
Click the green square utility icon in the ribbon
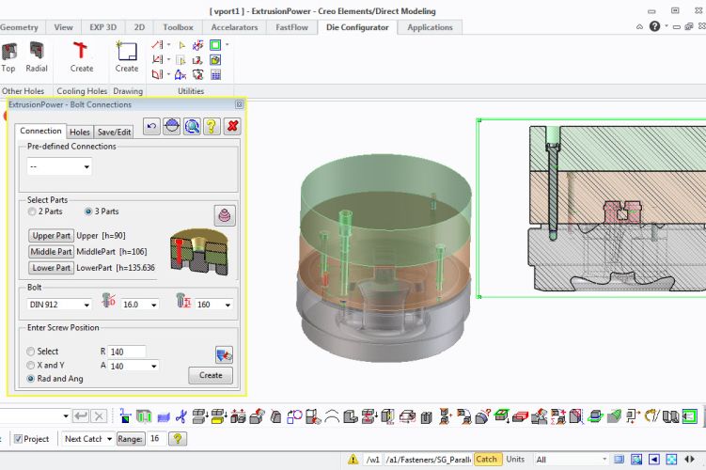click(215, 45)
